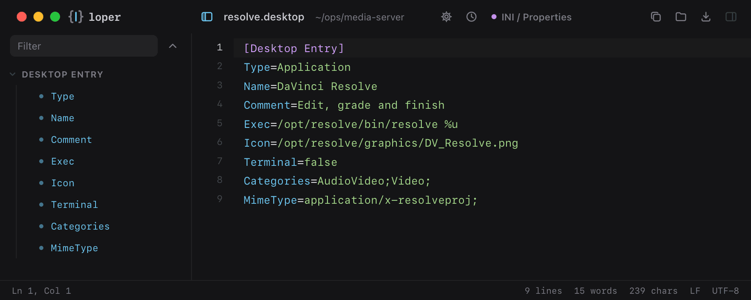Click the Type=Application line
751x300 pixels.
pyautogui.click(x=297, y=67)
